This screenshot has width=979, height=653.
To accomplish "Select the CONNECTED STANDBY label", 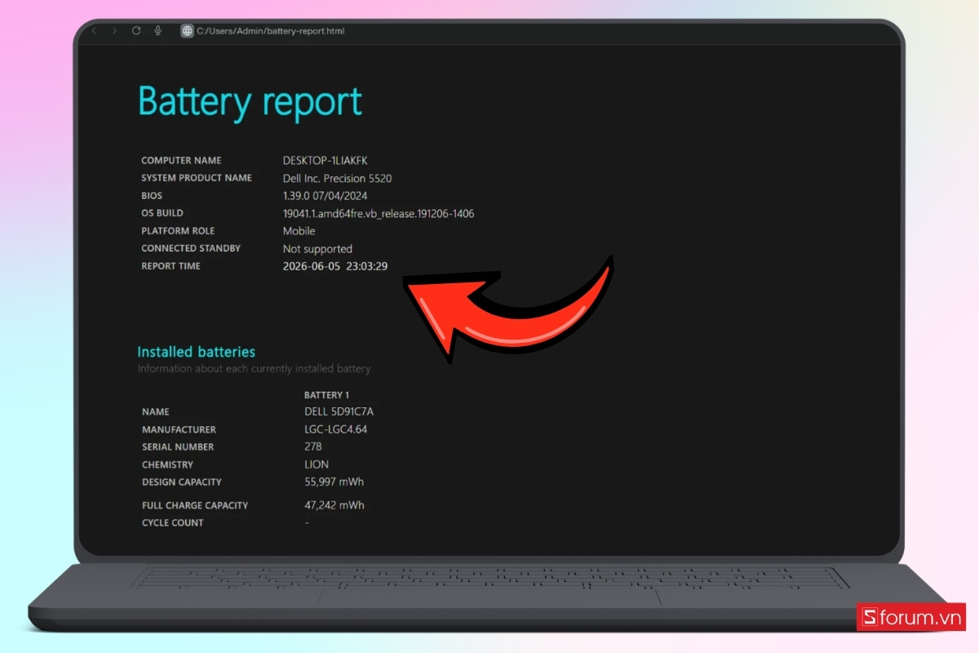I will point(191,248).
